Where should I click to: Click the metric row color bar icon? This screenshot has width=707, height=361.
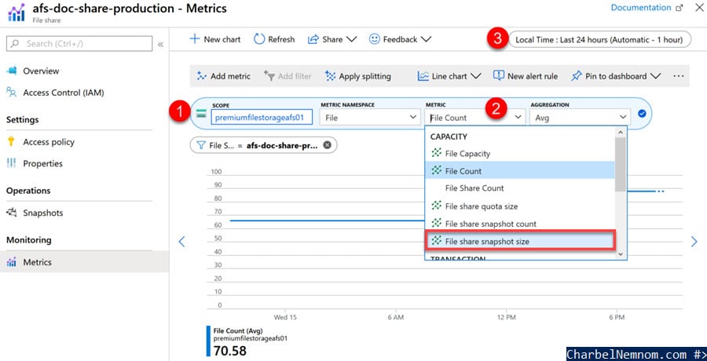click(201, 114)
